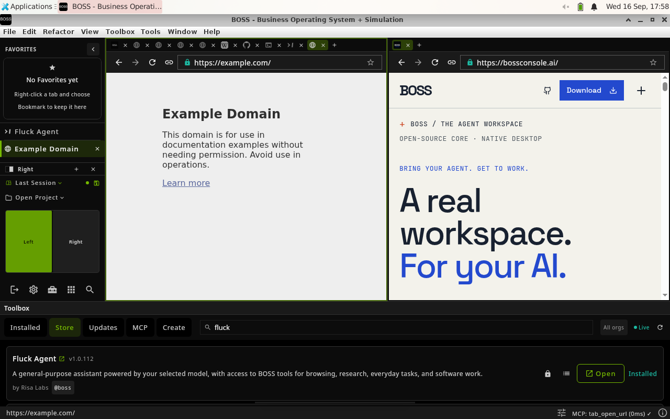Switch to the Installed toolbox tab
This screenshot has height=419, width=670.
tap(25, 327)
